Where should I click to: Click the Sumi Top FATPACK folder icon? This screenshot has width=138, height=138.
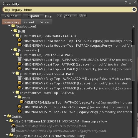[x=17, y=92]
